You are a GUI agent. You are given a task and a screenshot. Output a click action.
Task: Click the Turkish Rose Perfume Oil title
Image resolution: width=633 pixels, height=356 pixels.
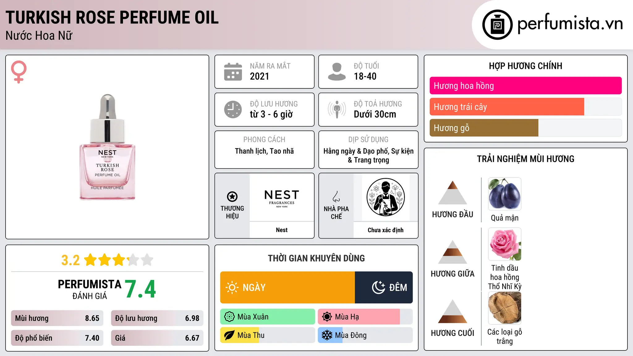pos(112,17)
